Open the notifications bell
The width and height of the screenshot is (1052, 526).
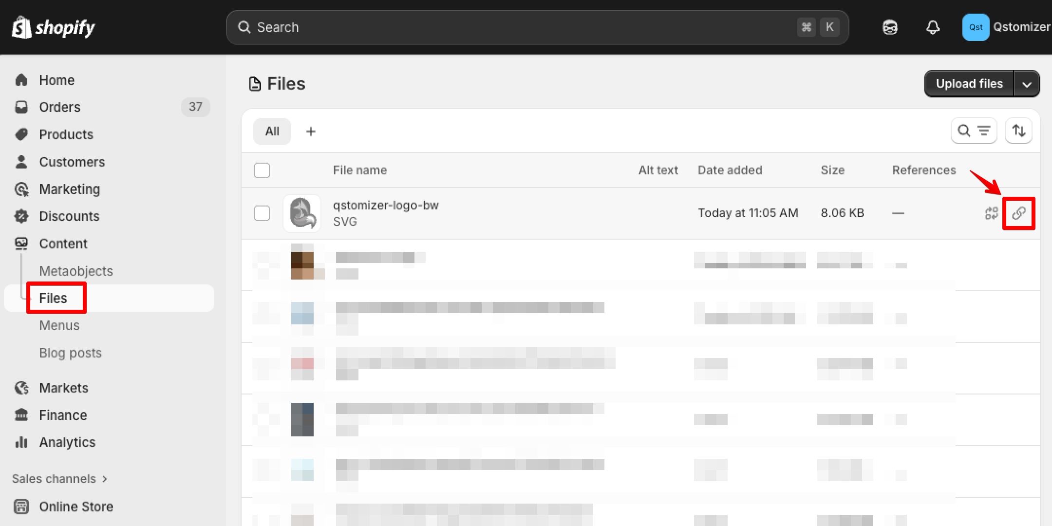pyautogui.click(x=933, y=27)
